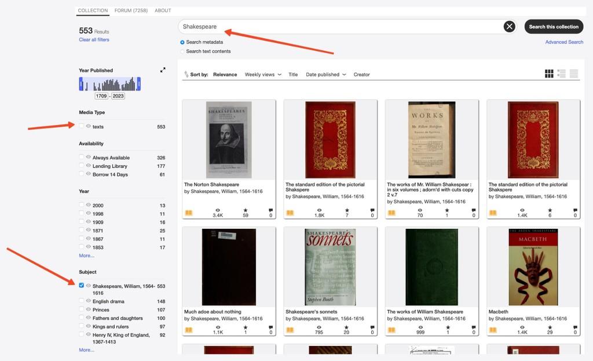
Task: Sort results by Title
Action: coord(293,75)
